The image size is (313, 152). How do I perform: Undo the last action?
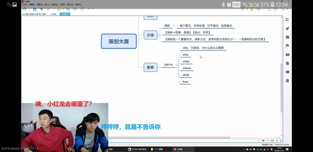(41, 9)
